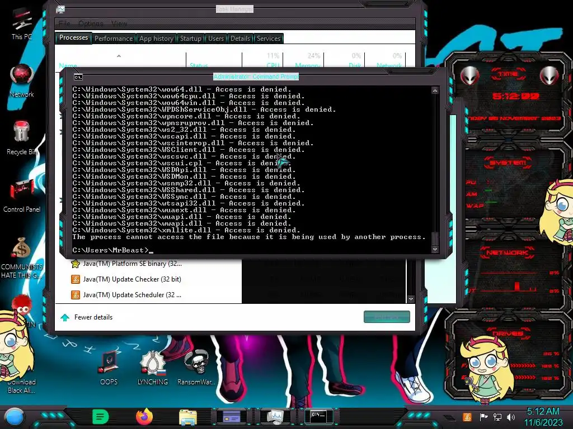The width and height of the screenshot is (573, 429).
Task: Switch to the Users tab
Action: click(x=215, y=39)
